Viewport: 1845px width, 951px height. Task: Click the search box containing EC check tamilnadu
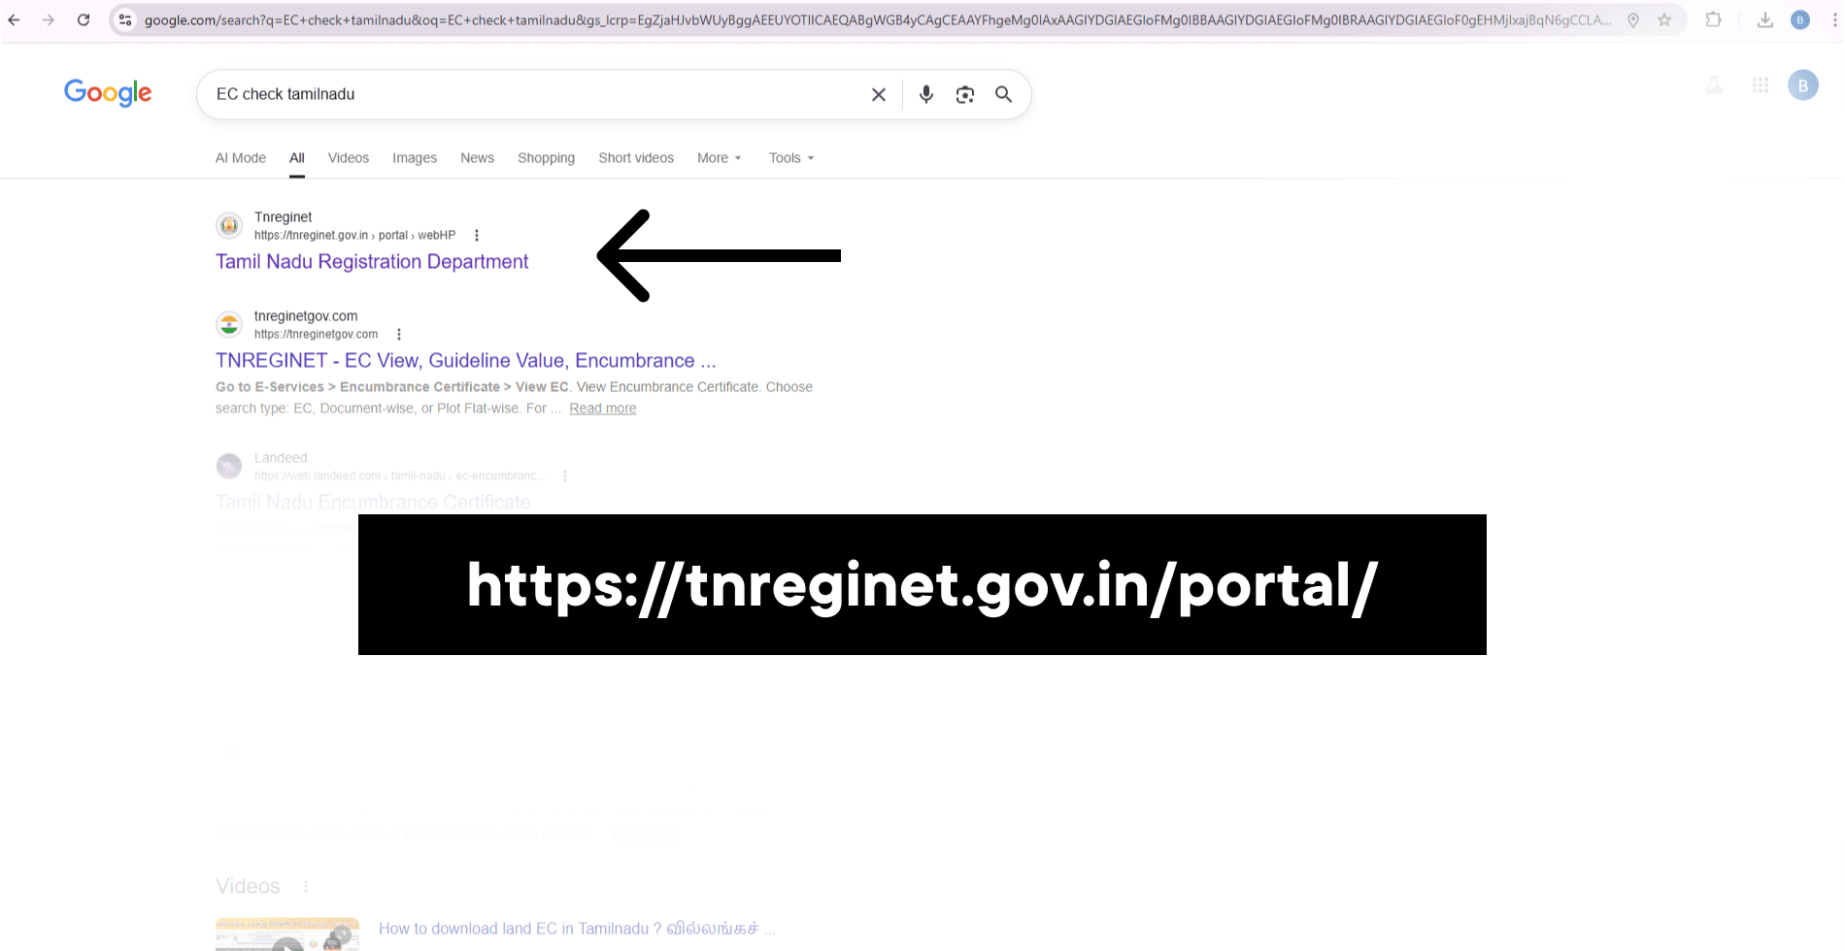pos(534,94)
